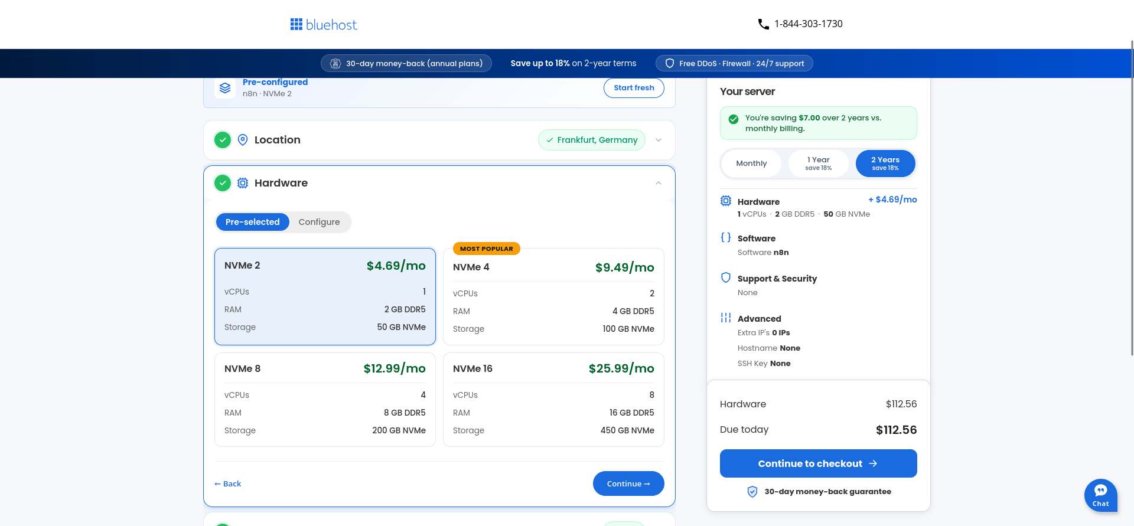Image resolution: width=1134 pixels, height=526 pixels.
Task: Click the stacked layers Pre-configured icon
Action: point(225,88)
